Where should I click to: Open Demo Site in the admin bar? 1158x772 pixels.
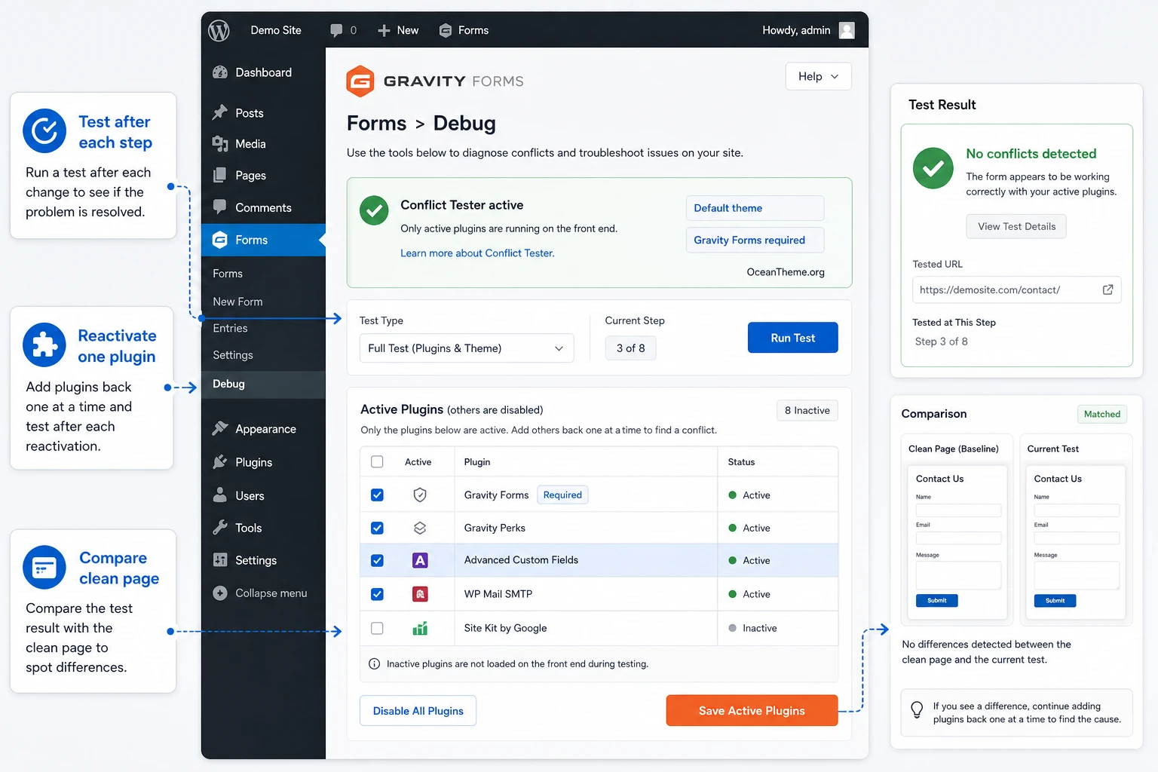coord(276,30)
